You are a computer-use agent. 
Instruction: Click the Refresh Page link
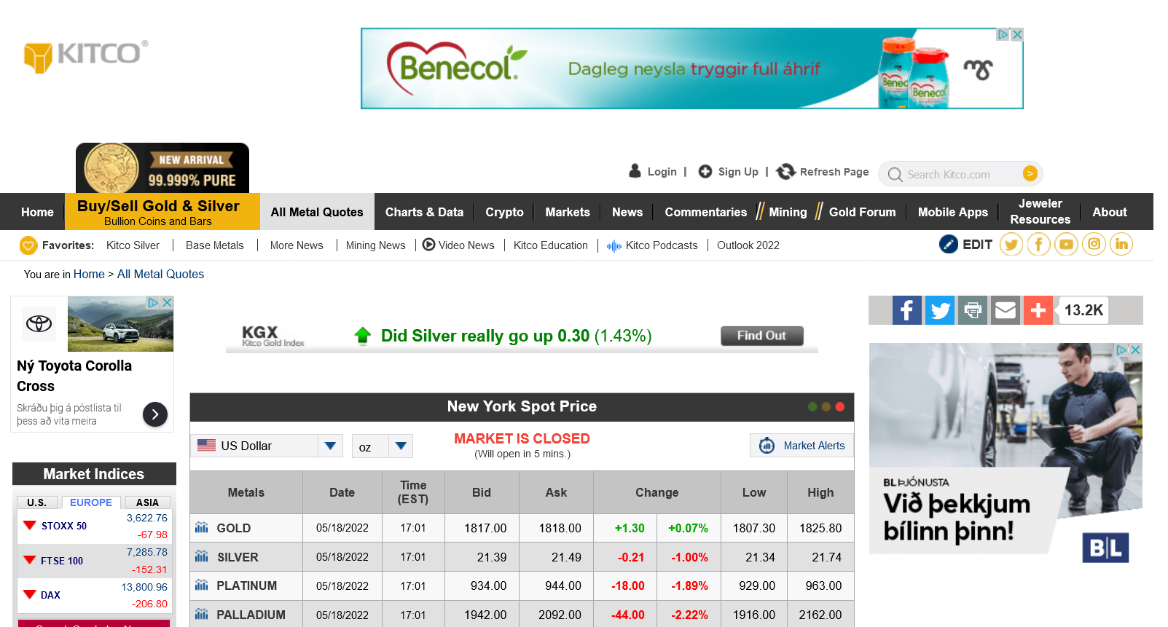coord(823,172)
